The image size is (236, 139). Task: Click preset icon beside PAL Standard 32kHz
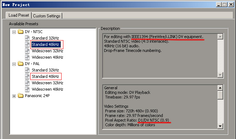click(27, 70)
